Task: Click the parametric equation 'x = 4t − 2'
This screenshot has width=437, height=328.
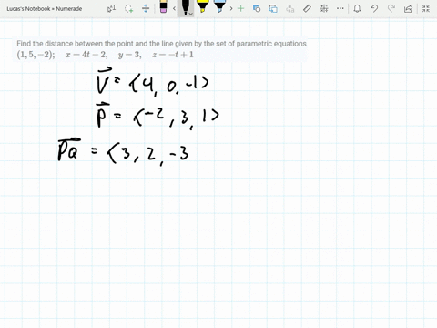Action: point(86,55)
